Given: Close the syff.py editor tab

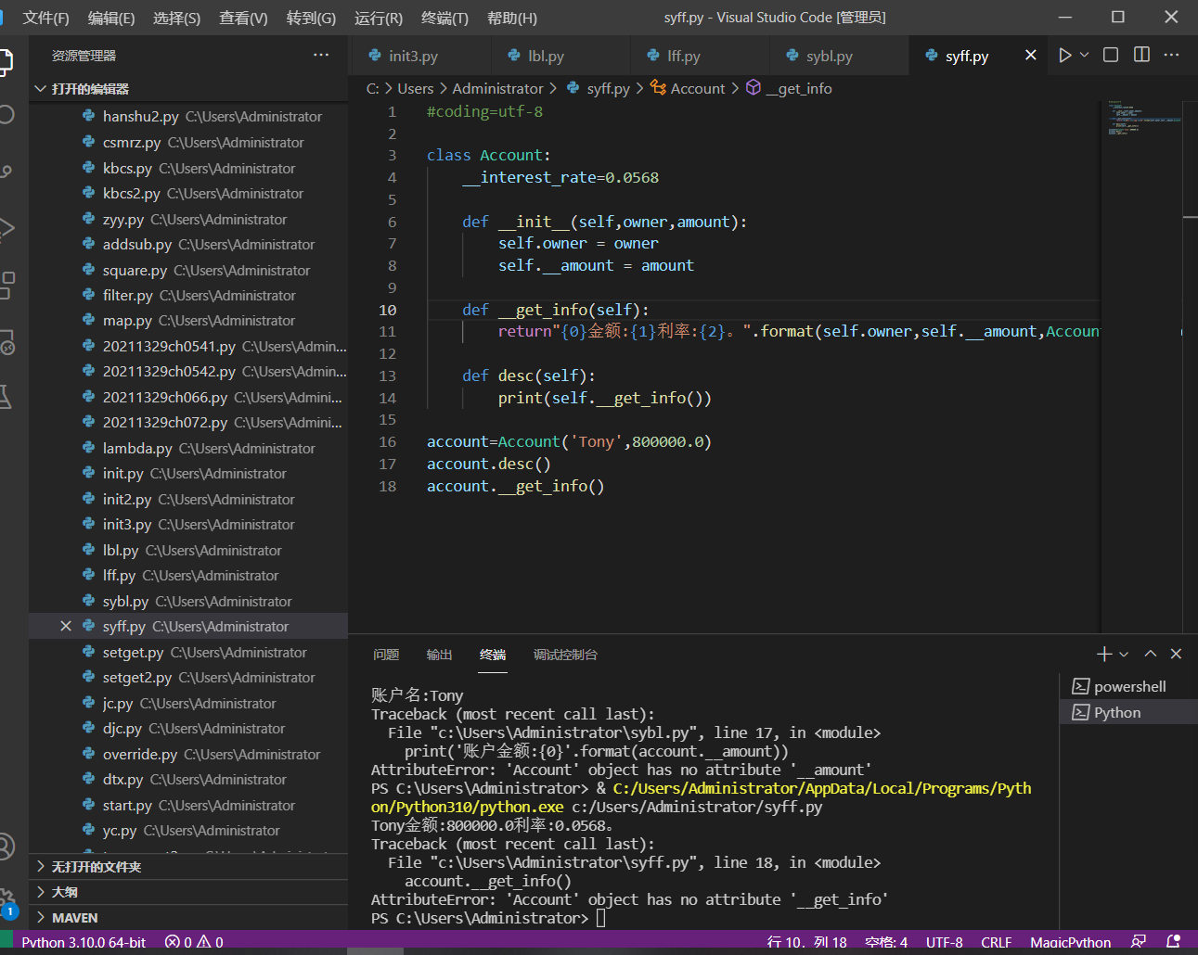Looking at the screenshot, I should pos(1030,56).
